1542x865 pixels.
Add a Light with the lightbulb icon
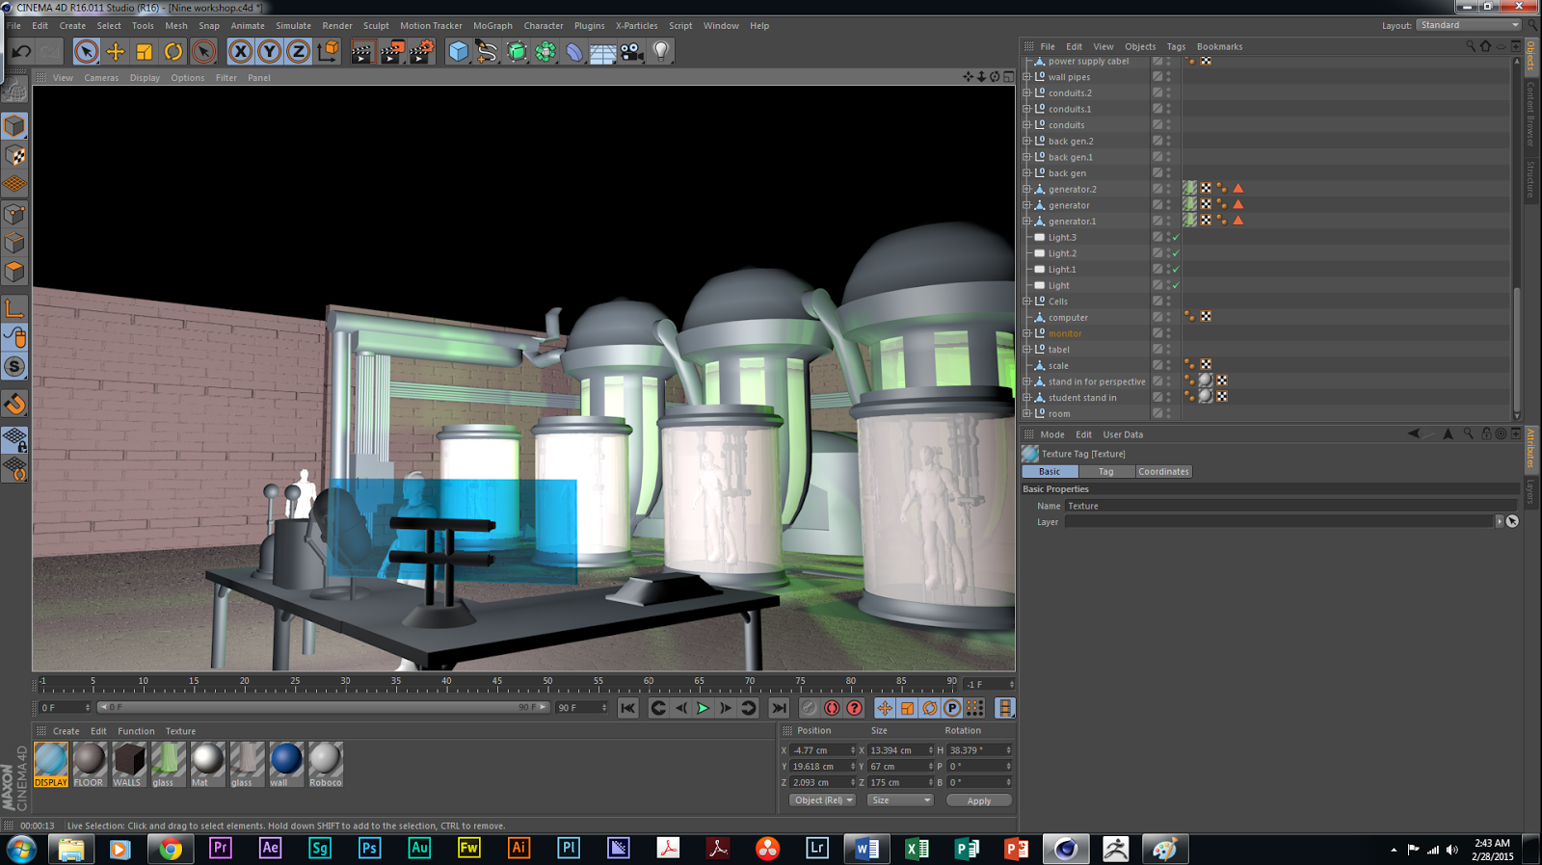661,52
